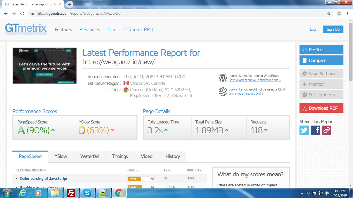
Task: Share report via Twitter icon
Action: coord(304,130)
